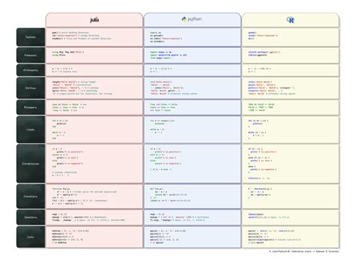Screen dimensions: 355x274
Task: Click the Python Packages code cell
Action: pyautogui.click(x=192, y=55)
